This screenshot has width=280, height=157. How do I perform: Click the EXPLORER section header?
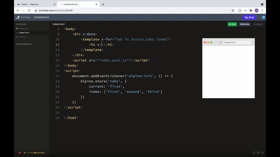click(x=21, y=24)
